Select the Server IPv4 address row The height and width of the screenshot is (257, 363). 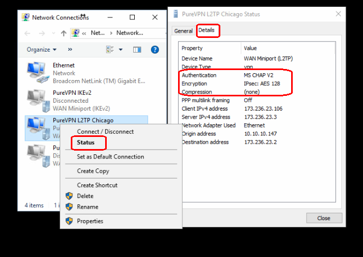(x=257, y=117)
